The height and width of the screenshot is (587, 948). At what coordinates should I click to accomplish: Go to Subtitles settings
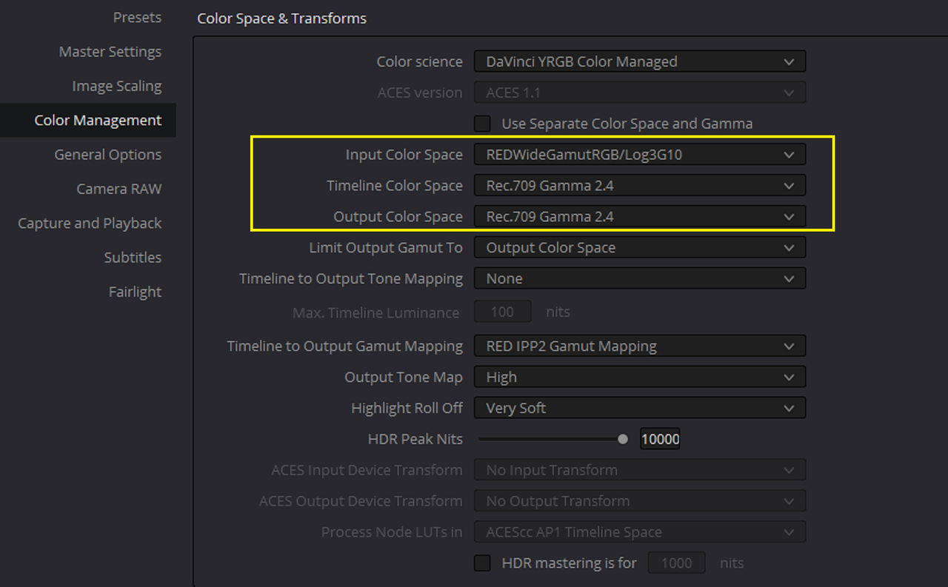coord(133,257)
